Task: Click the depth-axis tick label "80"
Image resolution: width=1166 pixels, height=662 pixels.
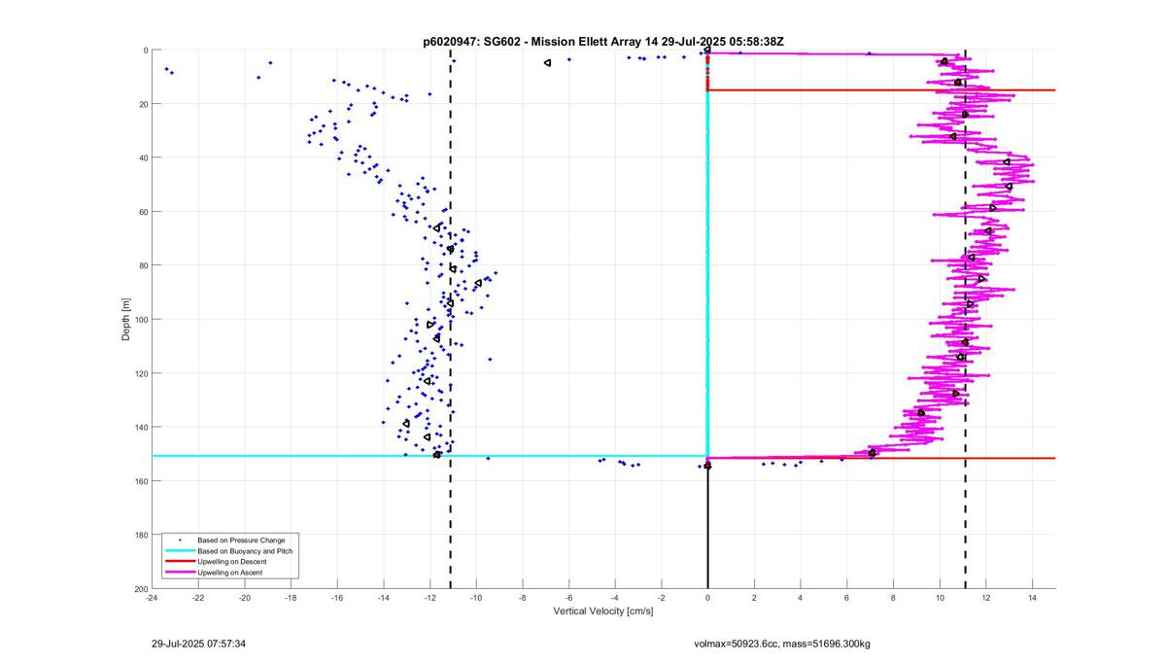Action: pos(142,265)
